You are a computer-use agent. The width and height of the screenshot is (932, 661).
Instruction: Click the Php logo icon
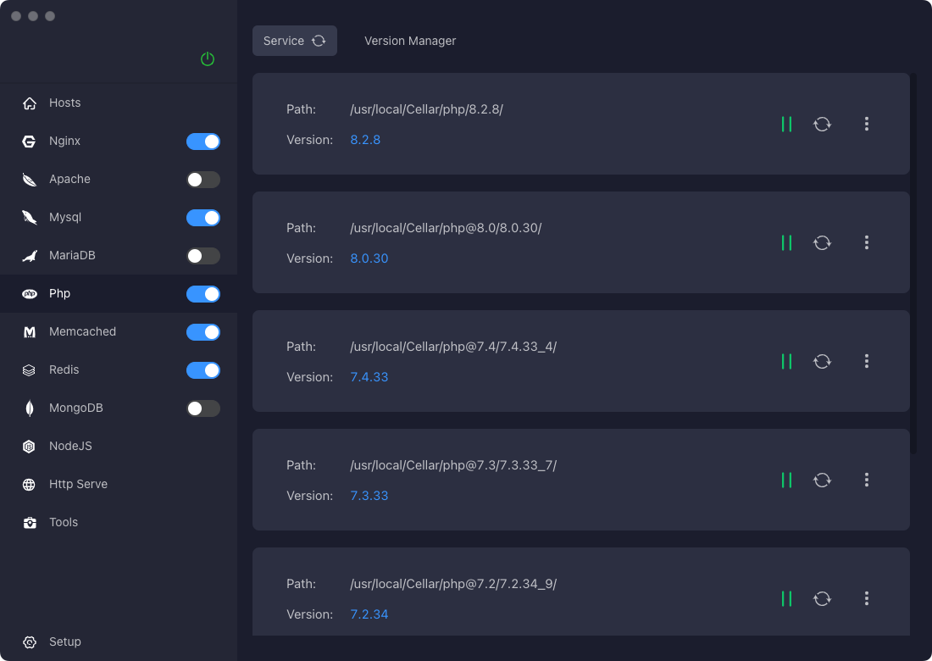29,294
